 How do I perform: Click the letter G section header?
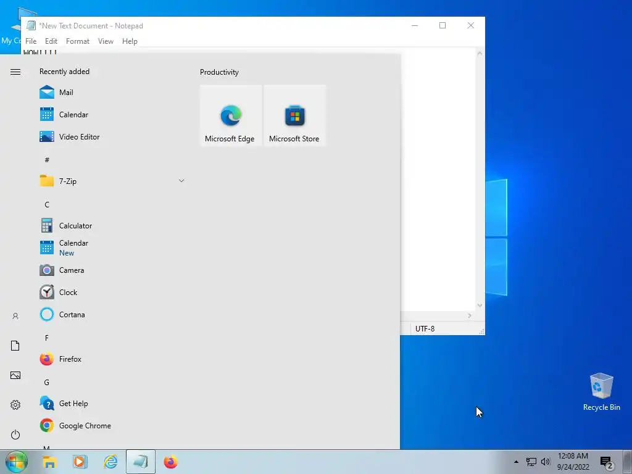(x=47, y=383)
